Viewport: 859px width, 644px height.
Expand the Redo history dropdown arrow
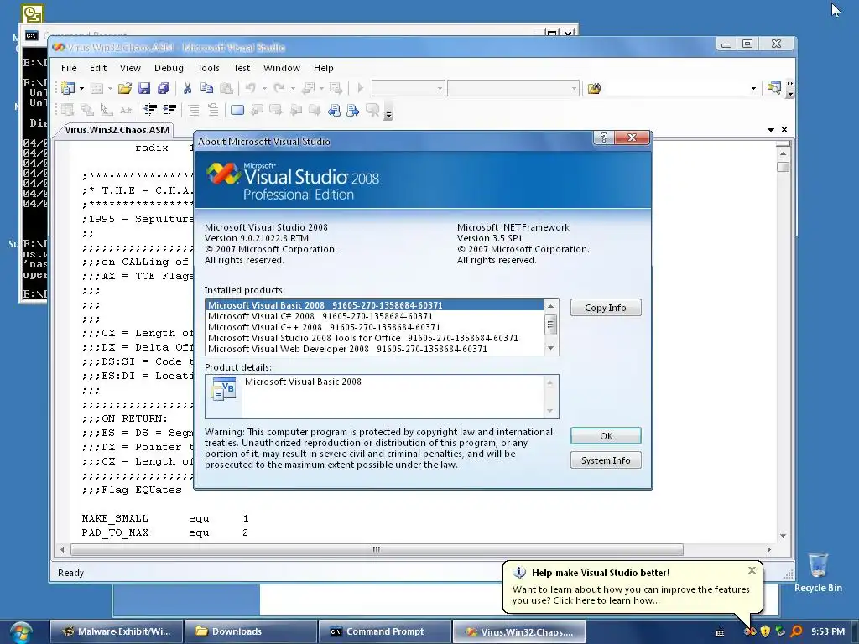pos(293,88)
